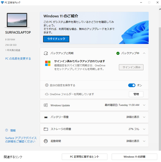Image resolution: width=161 pixels, height=162 pixels.
Task: Click the question mark icon beside 情報
Action: click(x=7, y=130)
